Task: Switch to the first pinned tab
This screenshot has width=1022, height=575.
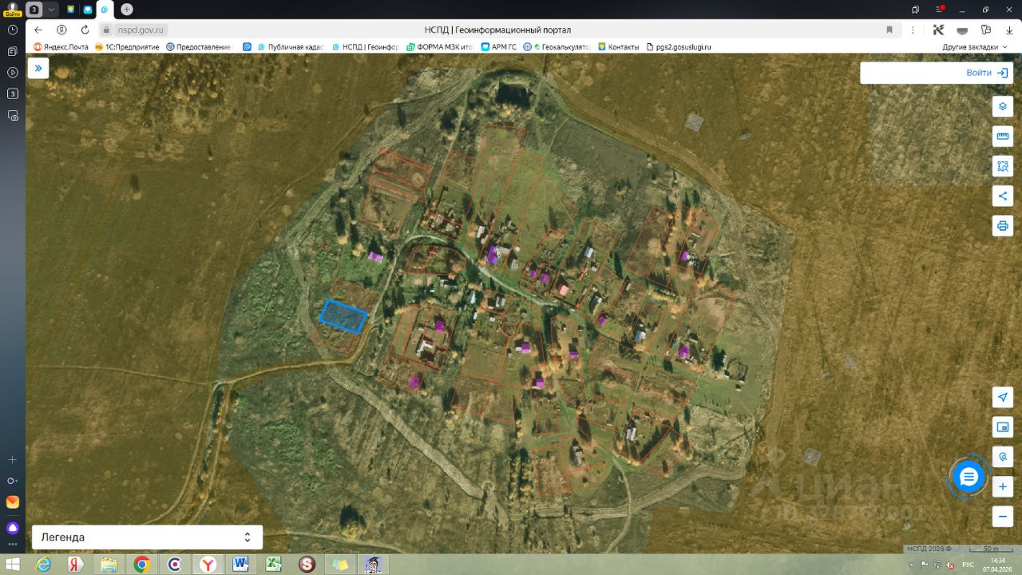Action: [70, 10]
